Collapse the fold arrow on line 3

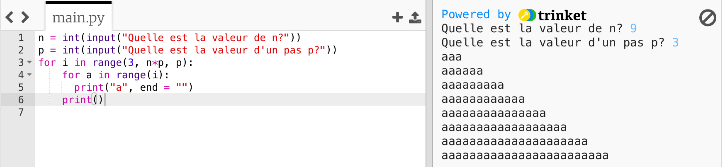(30, 63)
